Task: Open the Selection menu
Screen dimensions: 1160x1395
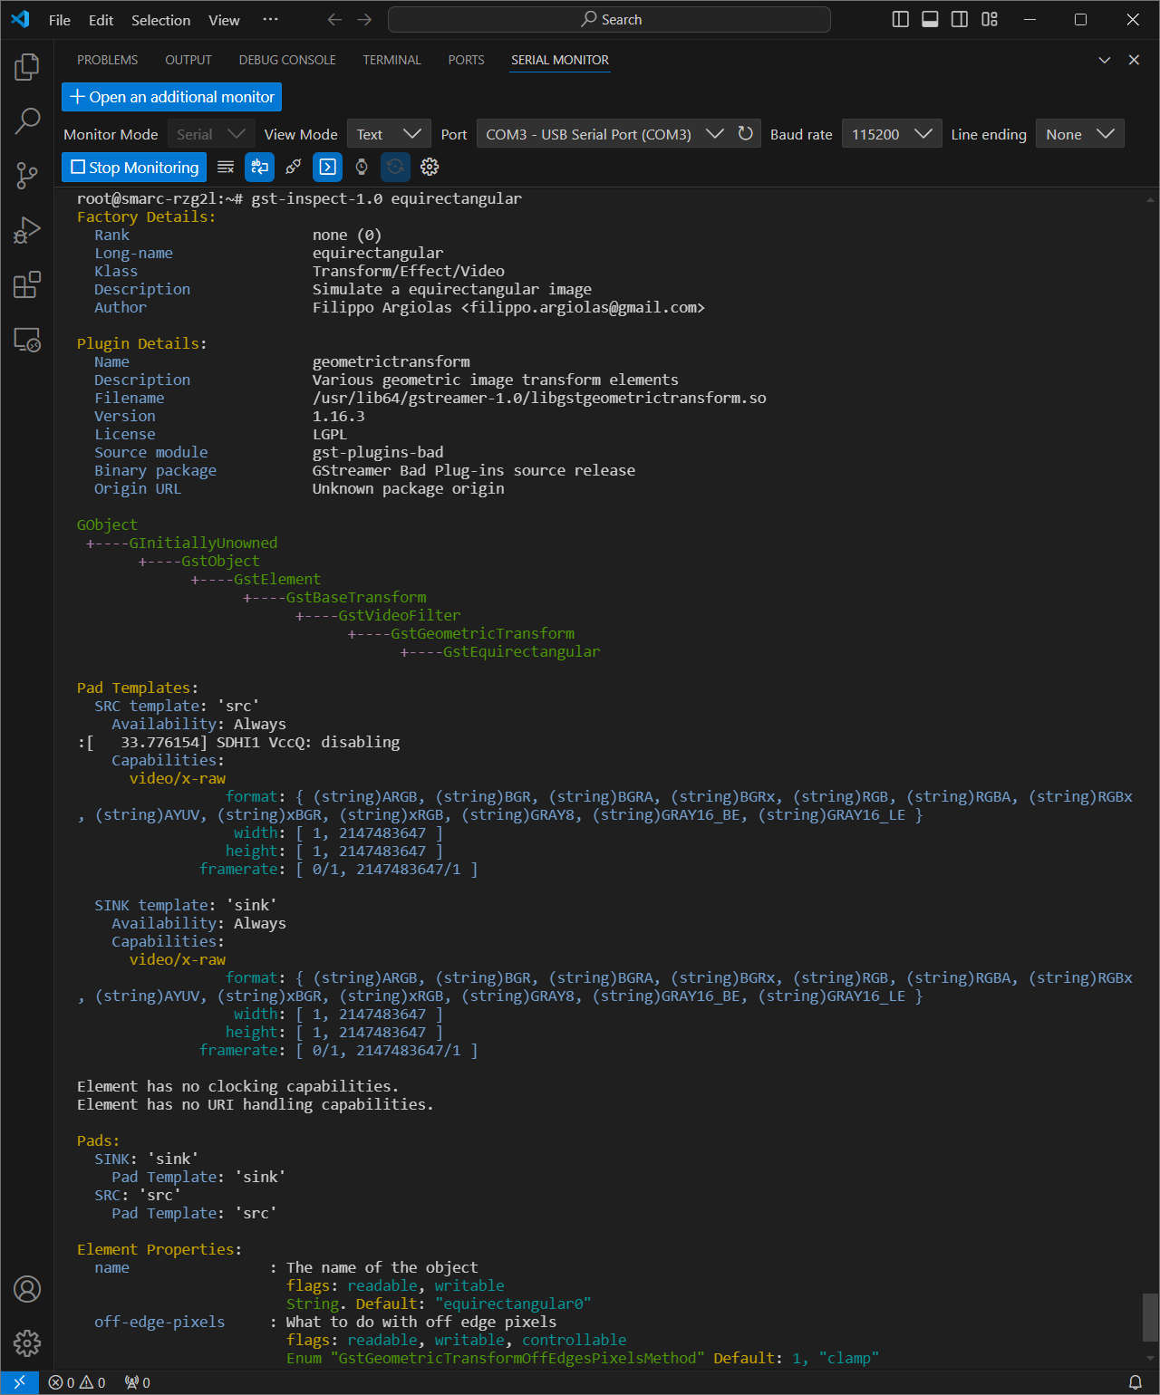Action: point(161,20)
